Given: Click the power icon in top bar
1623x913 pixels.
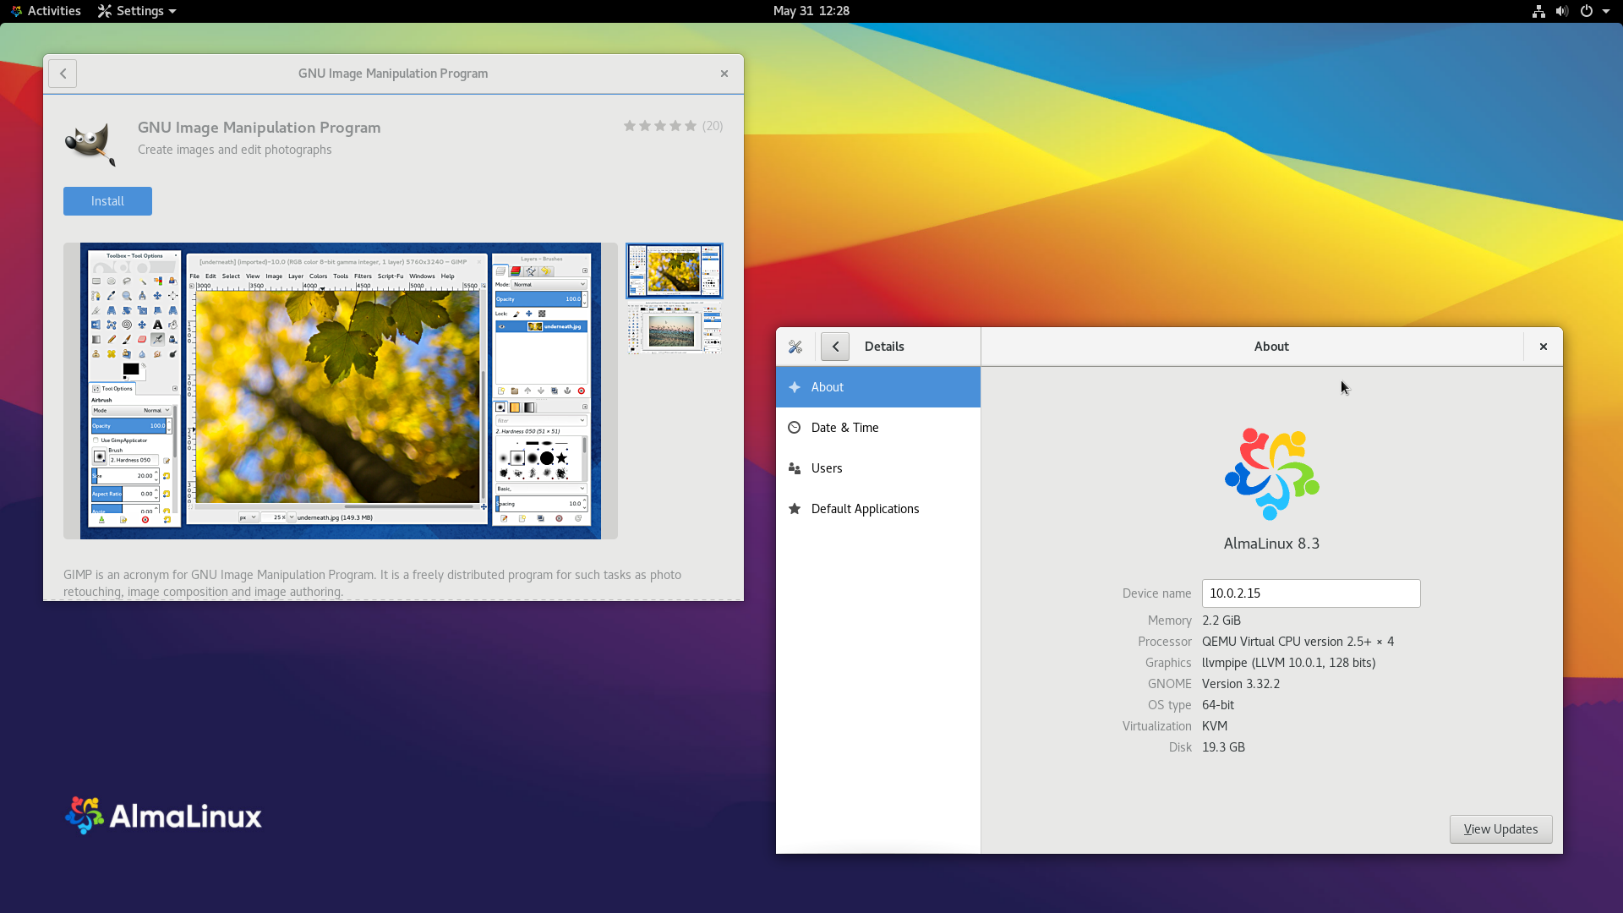Looking at the screenshot, I should pos(1587,11).
